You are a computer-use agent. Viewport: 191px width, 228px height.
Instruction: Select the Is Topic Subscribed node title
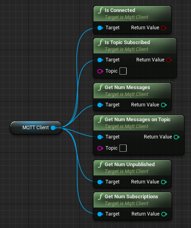click(127, 43)
